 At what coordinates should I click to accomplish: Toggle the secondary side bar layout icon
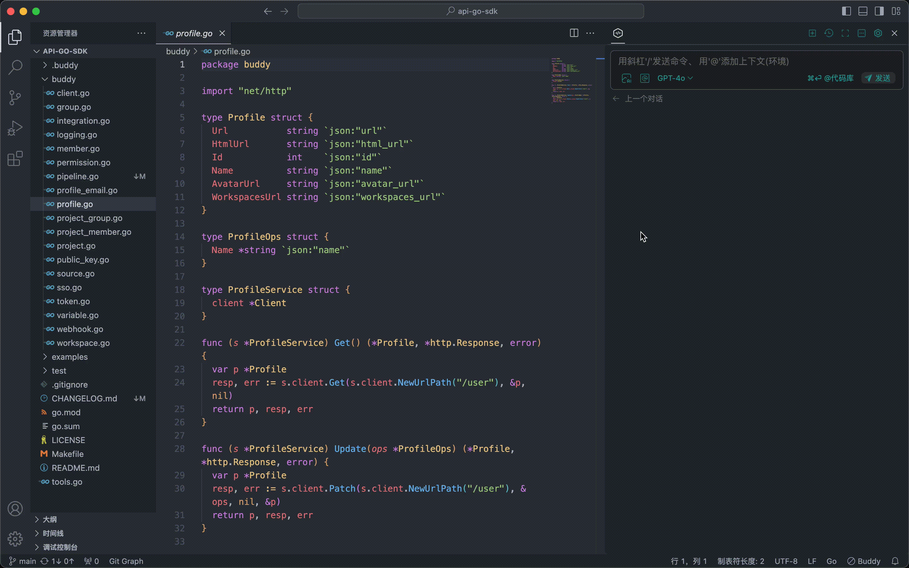(x=879, y=11)
